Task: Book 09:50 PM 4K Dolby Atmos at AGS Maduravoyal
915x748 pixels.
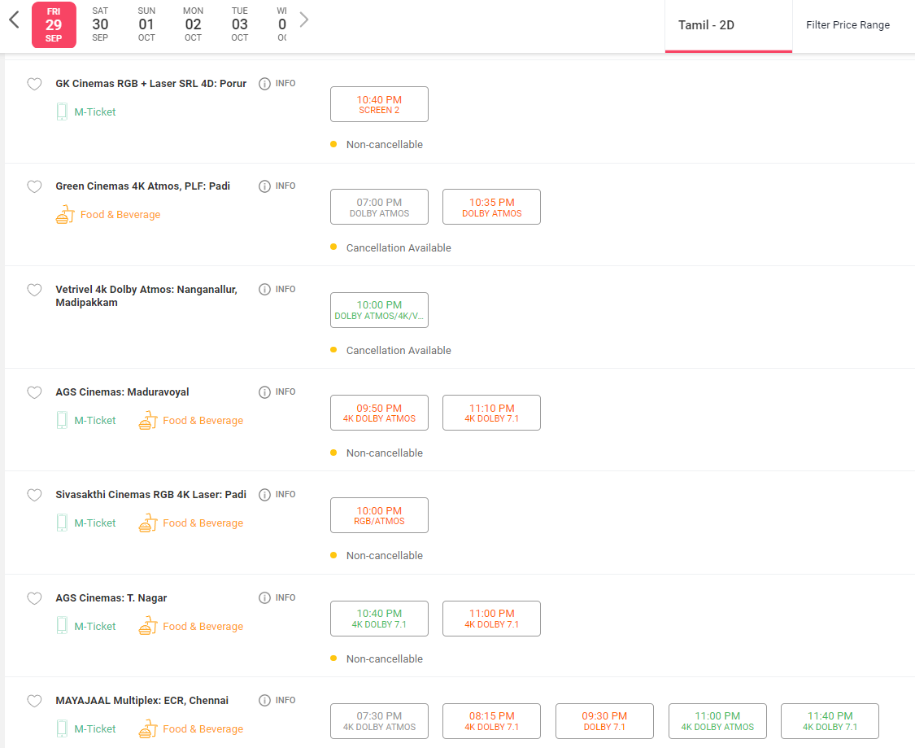Action: 379,413
